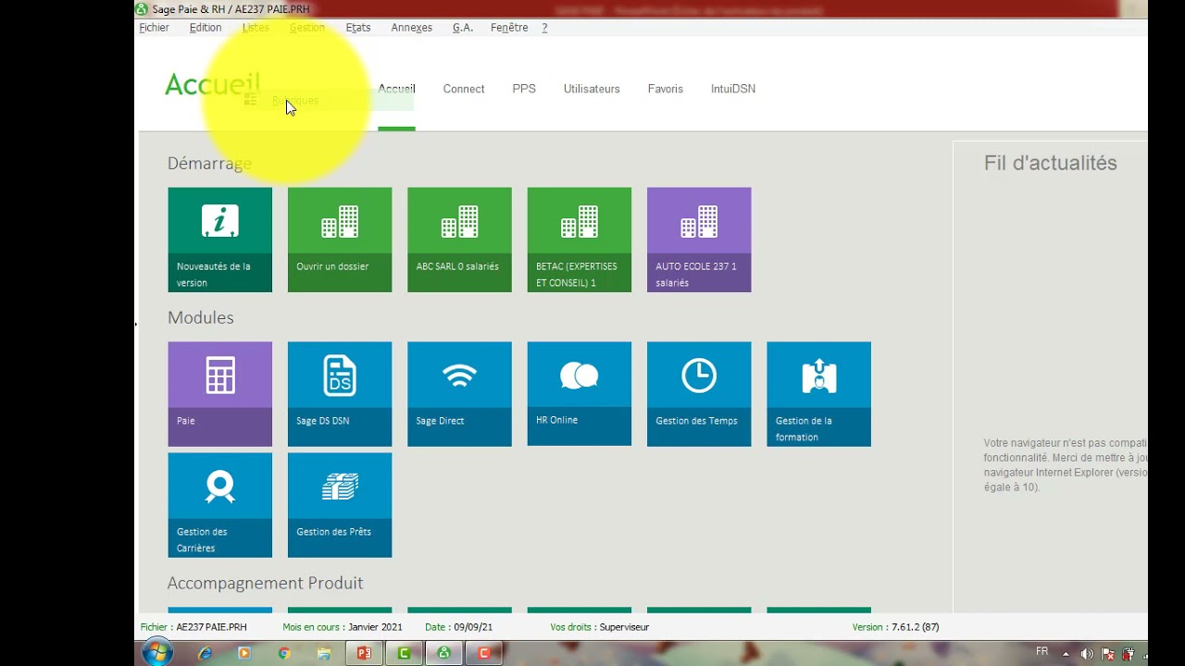Viewport: 1185px width, 666px height.
Task: Open the HR Online module tile
Action: [580, 394]
